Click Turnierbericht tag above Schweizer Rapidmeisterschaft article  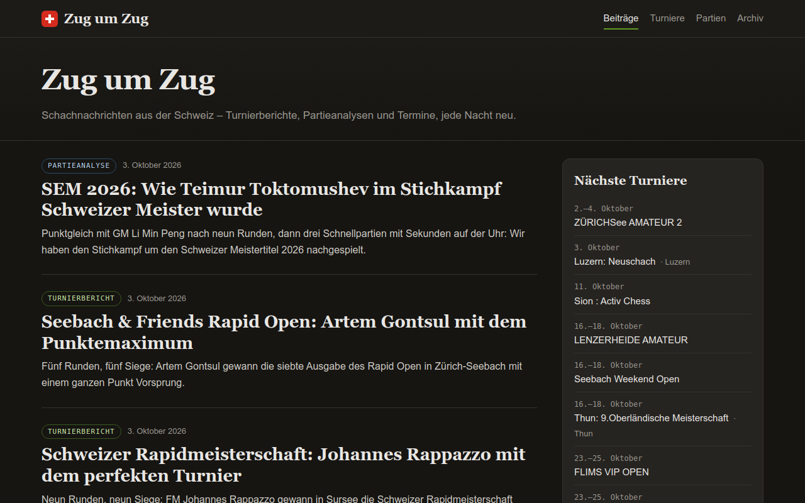point(81,431)
